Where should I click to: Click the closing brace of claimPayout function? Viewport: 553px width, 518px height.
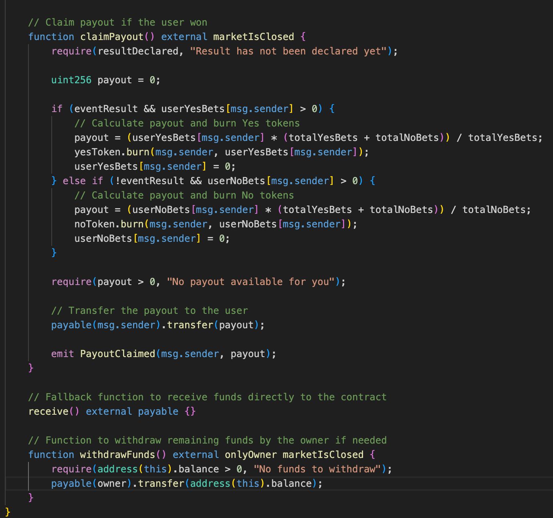tap(31, 368)
